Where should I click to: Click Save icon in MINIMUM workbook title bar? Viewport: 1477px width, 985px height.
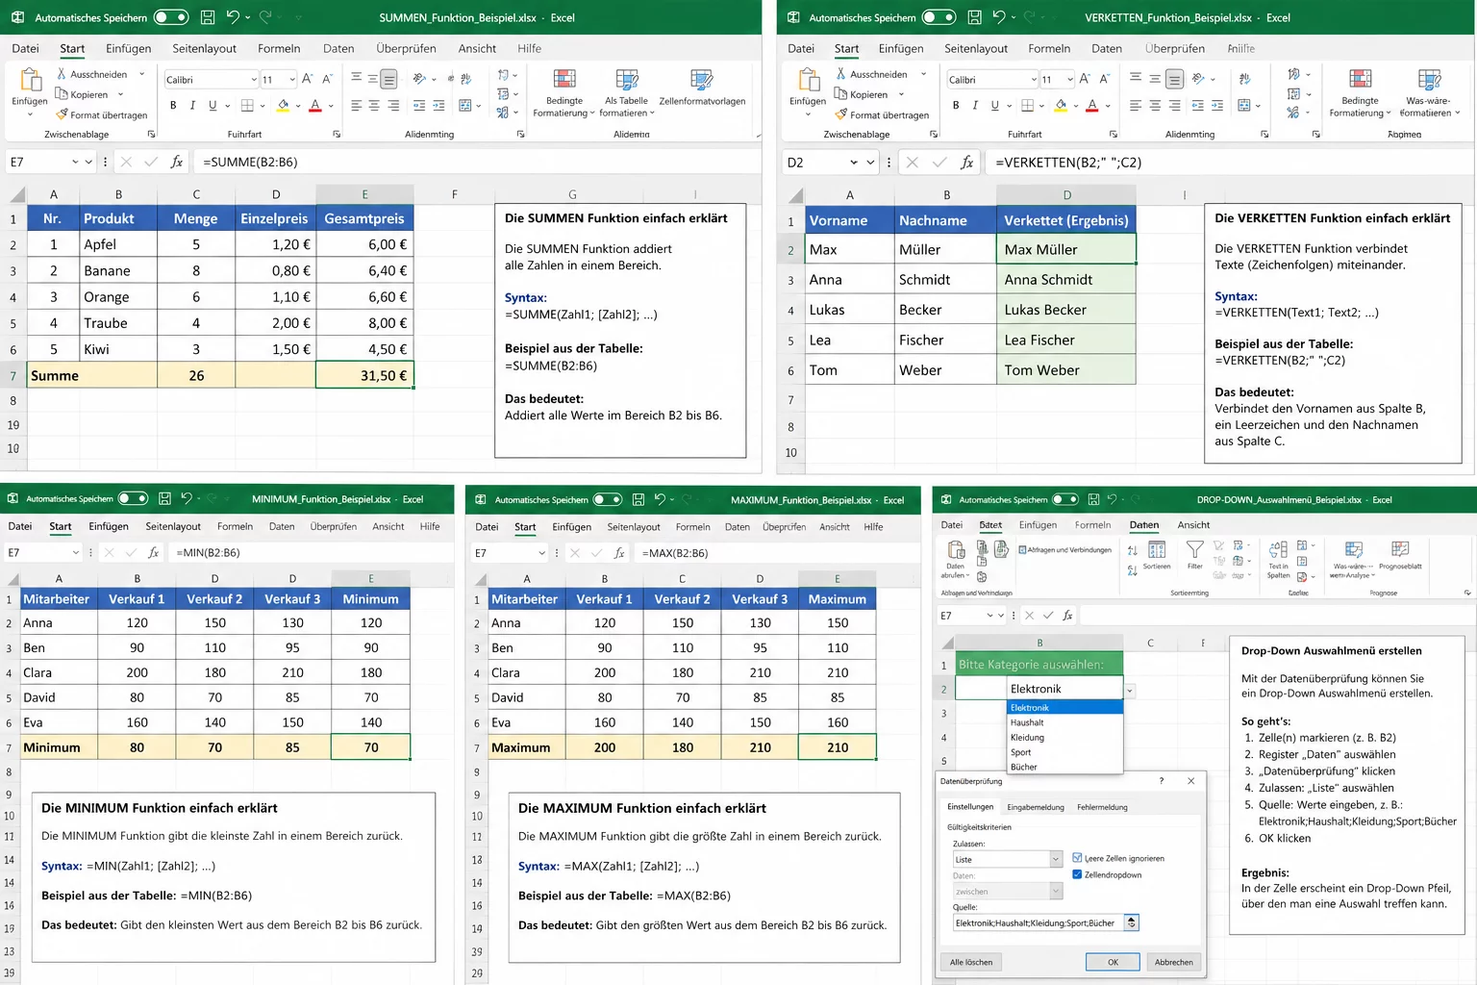point(164,499)
